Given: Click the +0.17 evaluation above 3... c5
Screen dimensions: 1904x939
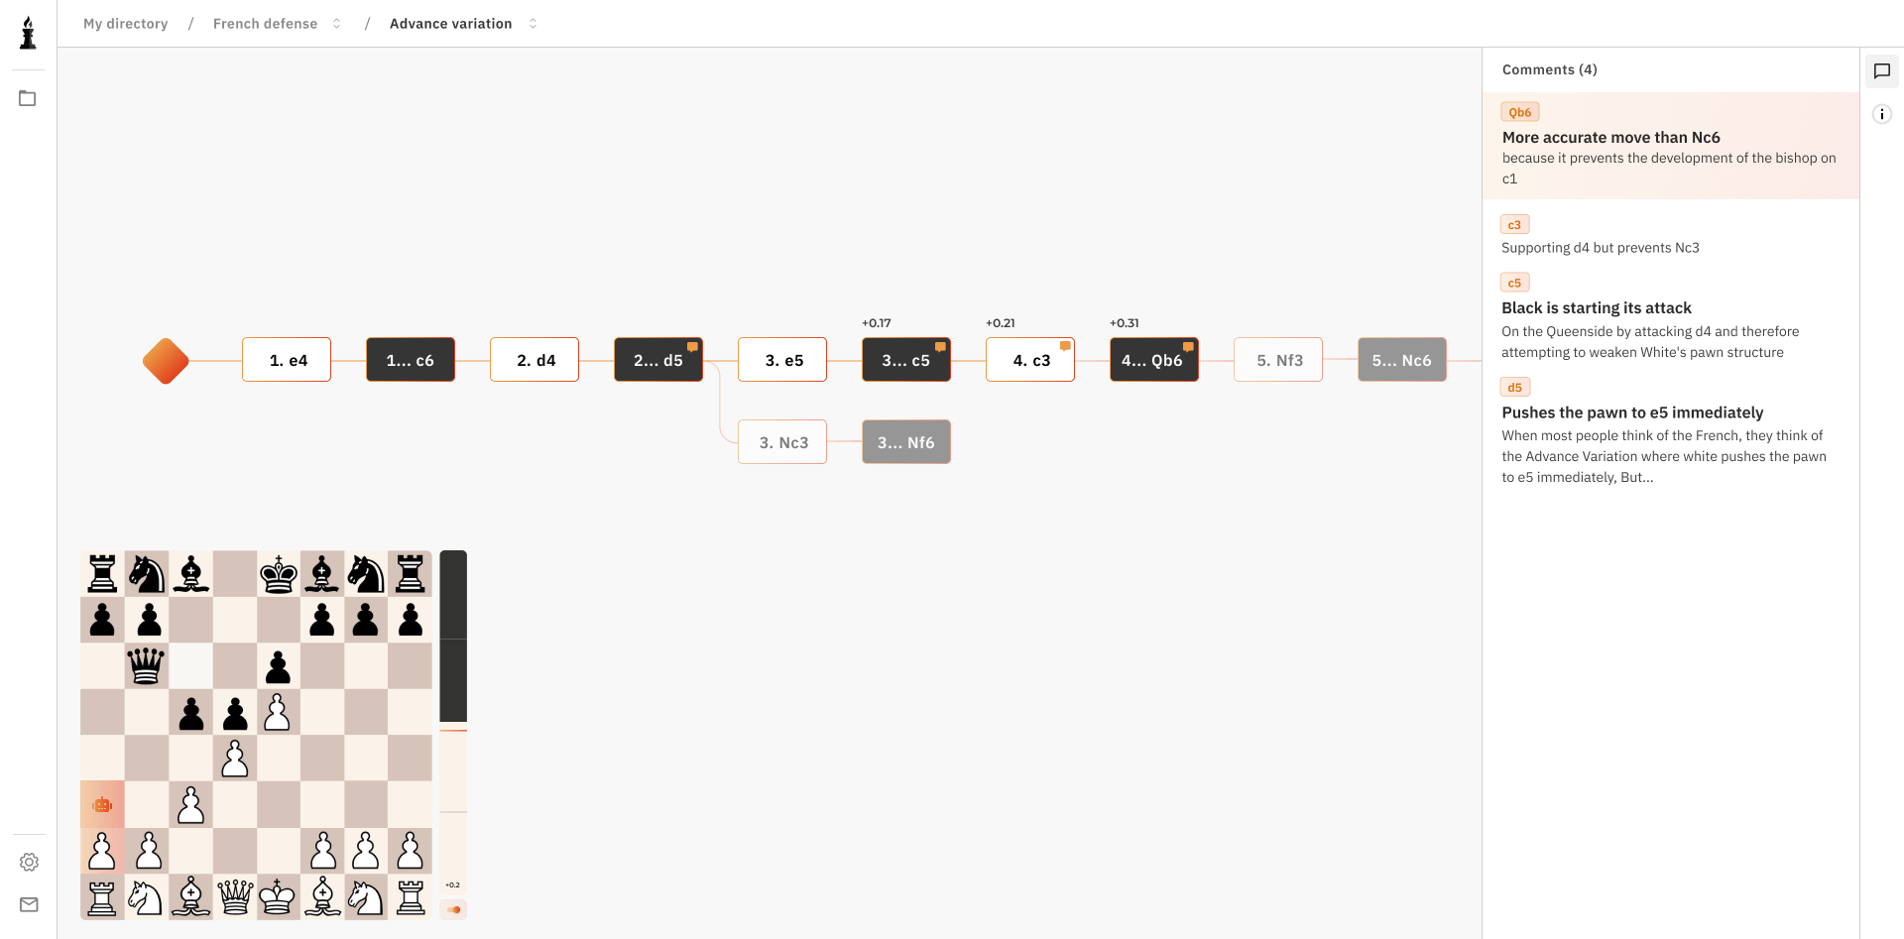Looking at the screenshot, I should (877, 323).
